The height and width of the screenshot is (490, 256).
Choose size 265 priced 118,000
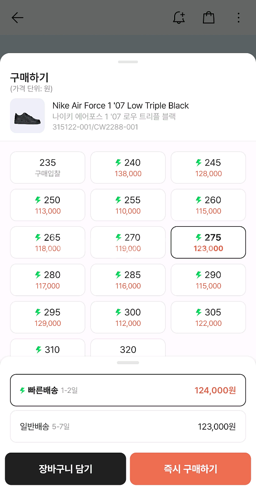(x=47, y=243)
